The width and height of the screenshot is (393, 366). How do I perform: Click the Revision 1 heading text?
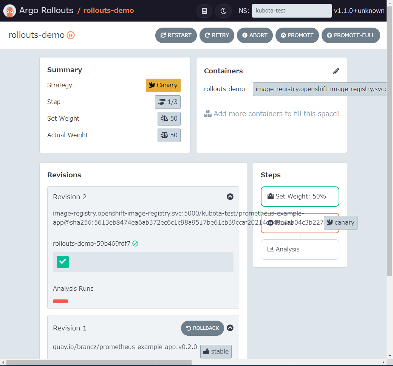point(70,328)
